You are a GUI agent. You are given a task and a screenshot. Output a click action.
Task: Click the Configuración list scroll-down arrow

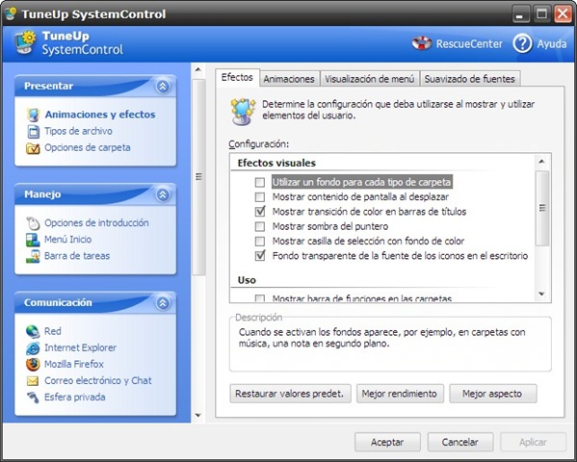click(x=541, y=294)
